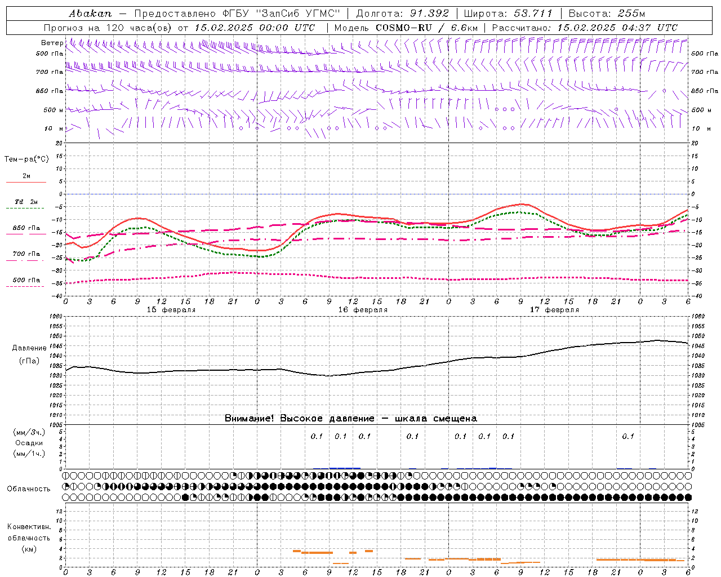Click the Abakan station title

(91, 14)
